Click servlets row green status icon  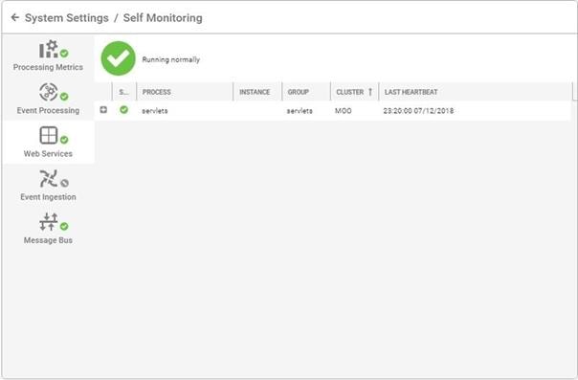123,109
